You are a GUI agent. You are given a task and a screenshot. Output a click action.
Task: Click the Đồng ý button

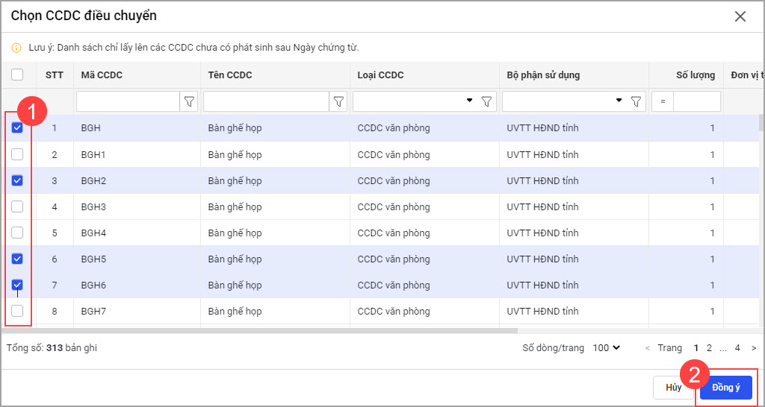click(726, 388)
